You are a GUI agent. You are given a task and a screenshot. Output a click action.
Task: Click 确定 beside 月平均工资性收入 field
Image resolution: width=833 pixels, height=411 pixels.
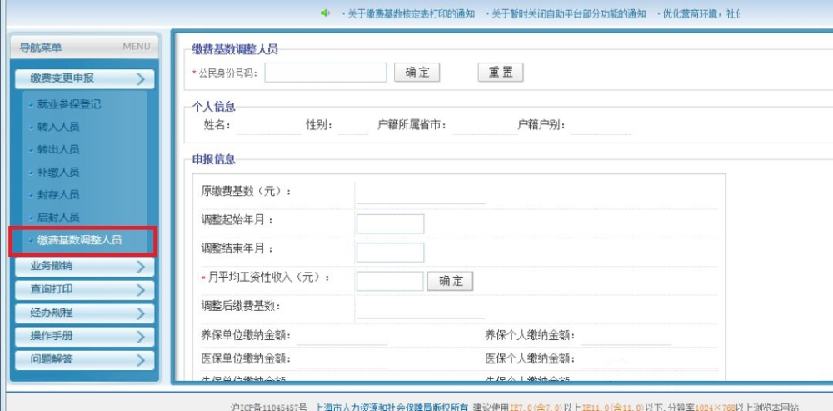tap(450, 281)
